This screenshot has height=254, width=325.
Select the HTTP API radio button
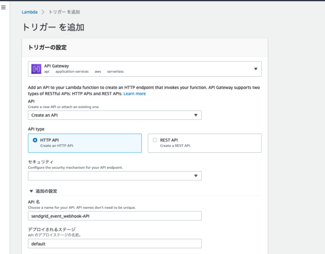[35, 140]
